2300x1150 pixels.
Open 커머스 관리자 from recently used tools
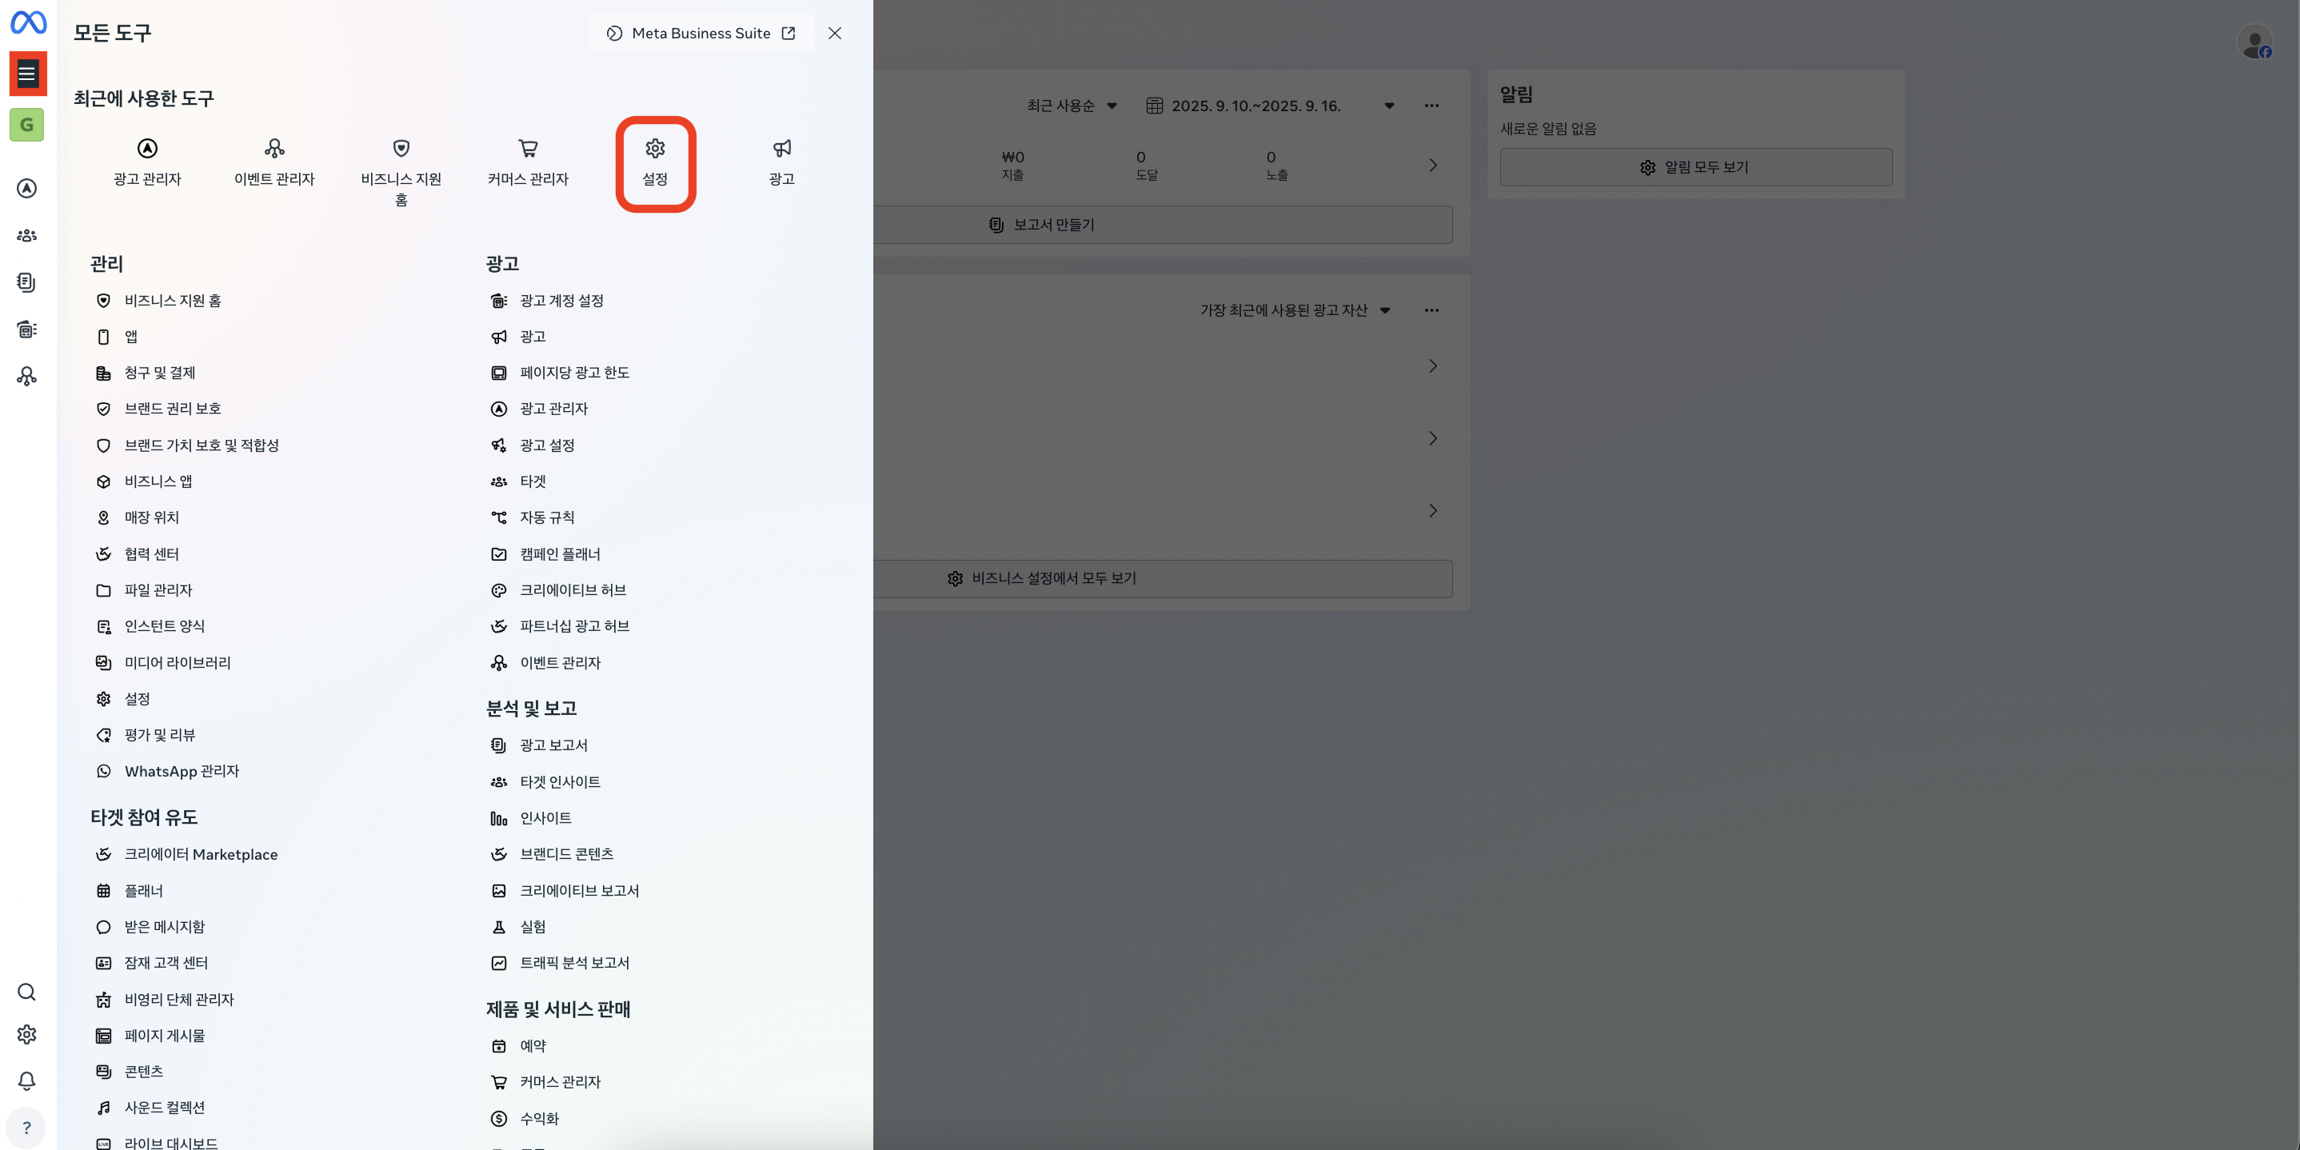(x=528, y=163)
